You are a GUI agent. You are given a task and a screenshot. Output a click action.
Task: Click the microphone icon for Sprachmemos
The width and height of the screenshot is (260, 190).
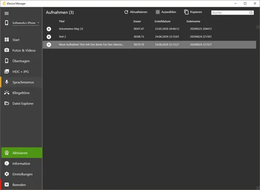7,82
